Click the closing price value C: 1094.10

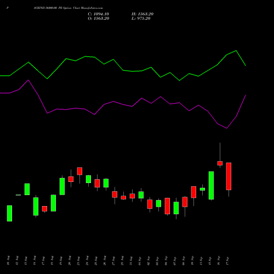[98, 14]
